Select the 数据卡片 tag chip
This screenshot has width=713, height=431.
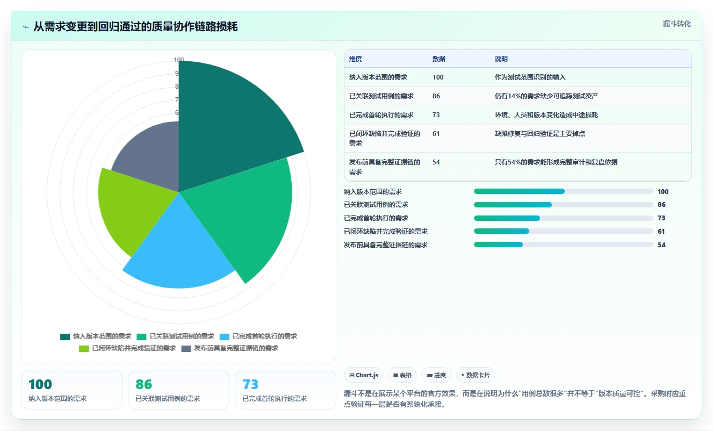pos(476,375)
